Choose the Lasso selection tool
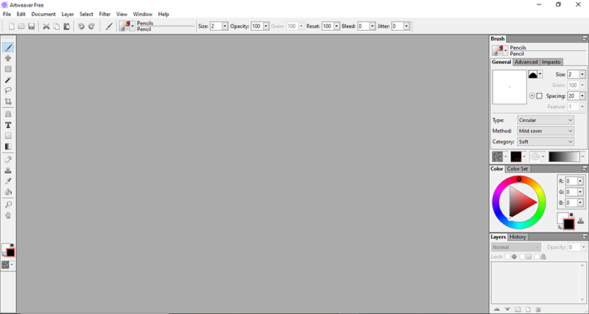Screen dimensions: 589x314 (x=8, y=90)
